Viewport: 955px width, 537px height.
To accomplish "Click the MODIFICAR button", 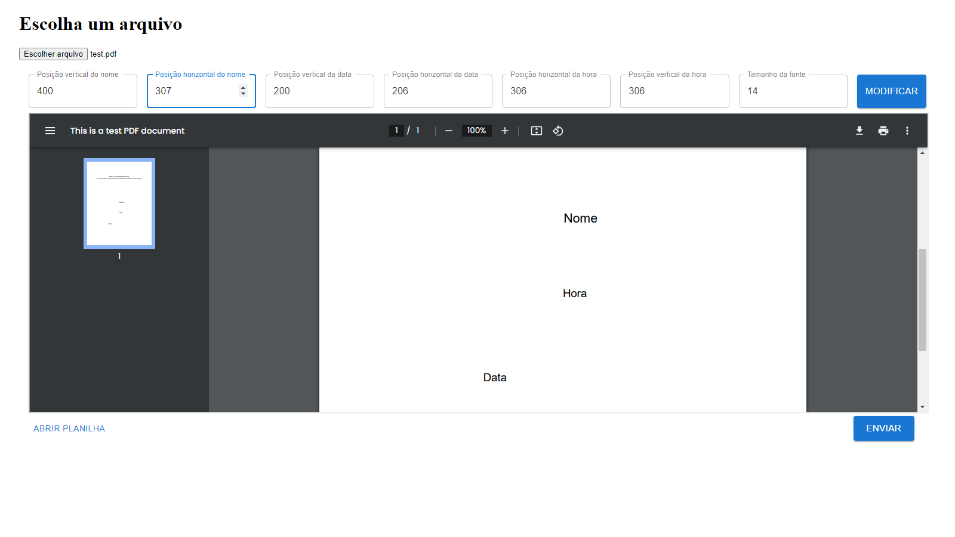I will pos(891,91).
